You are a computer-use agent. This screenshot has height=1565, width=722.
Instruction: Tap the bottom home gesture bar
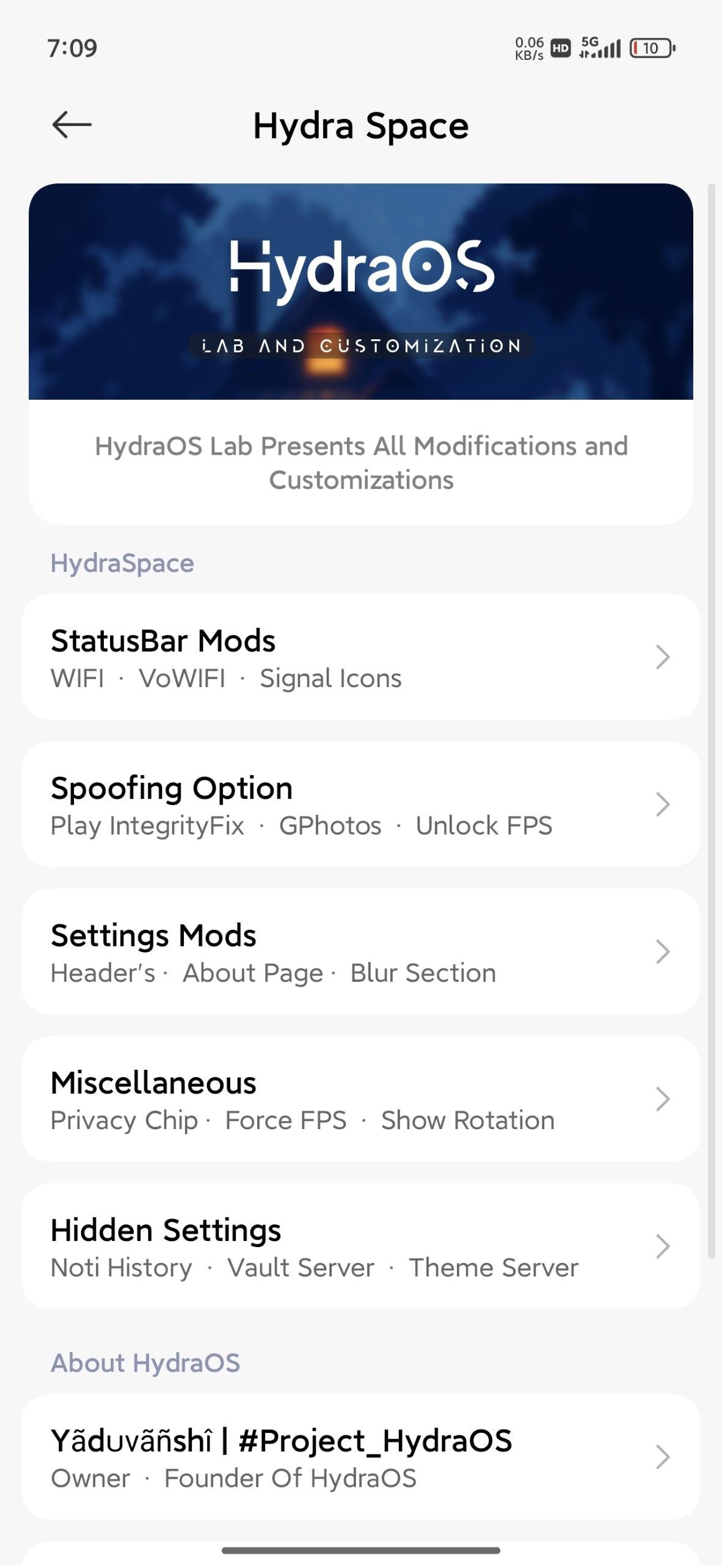[361, 1550]
